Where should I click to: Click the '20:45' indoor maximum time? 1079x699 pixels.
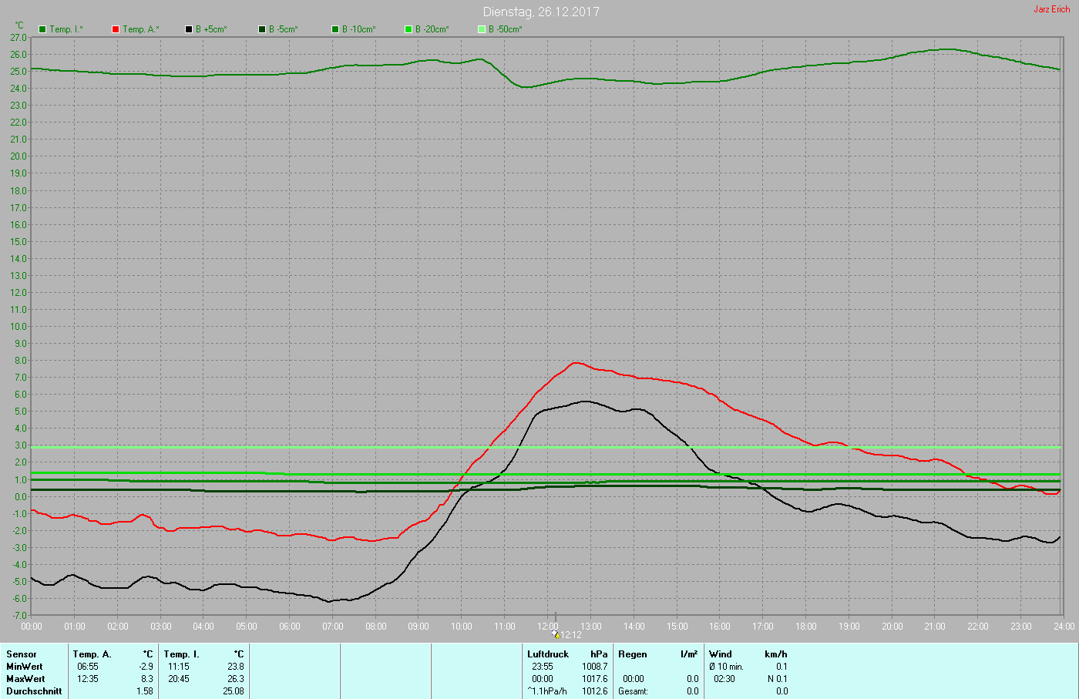coord(179,679)
